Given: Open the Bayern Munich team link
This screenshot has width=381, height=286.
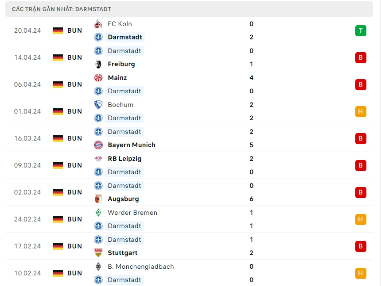Looking at the screenshot, I should pos(132,145).
